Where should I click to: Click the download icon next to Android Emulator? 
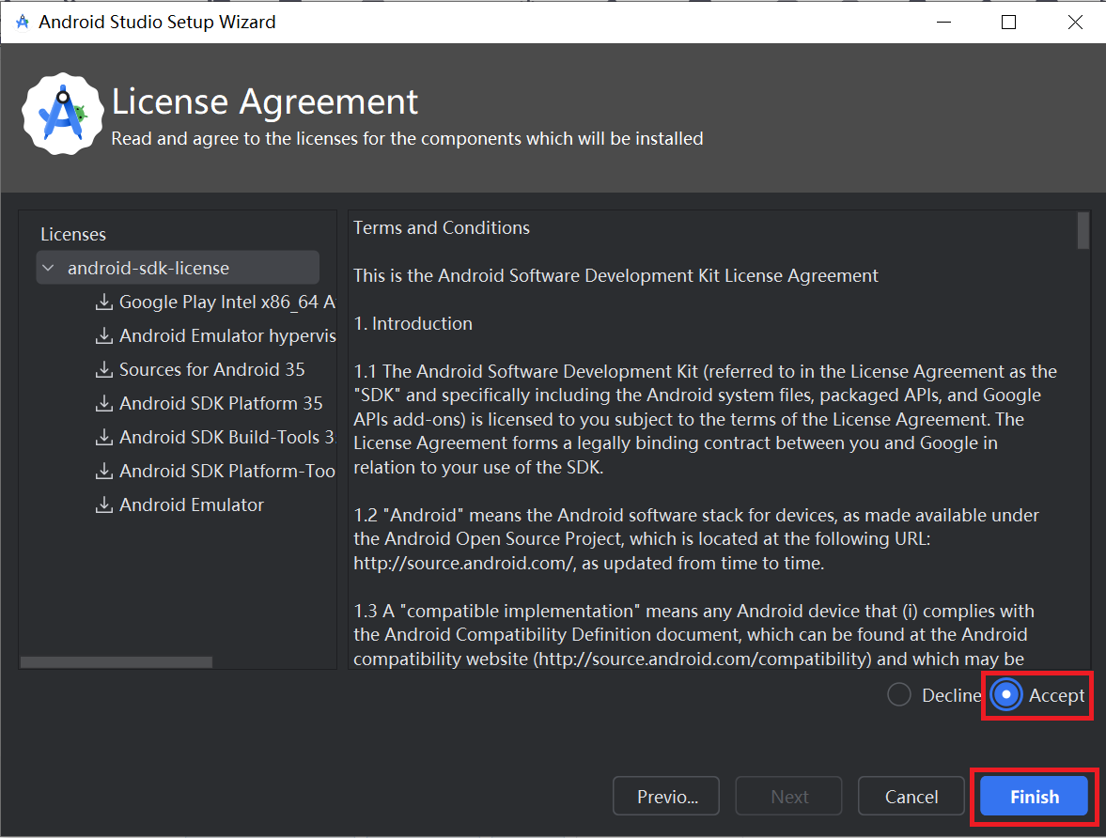coord(103,505)
